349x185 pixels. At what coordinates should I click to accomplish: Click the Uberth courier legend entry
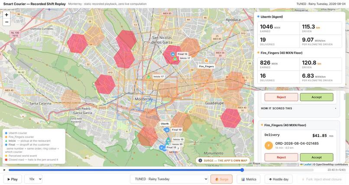[x=16, y=133]
